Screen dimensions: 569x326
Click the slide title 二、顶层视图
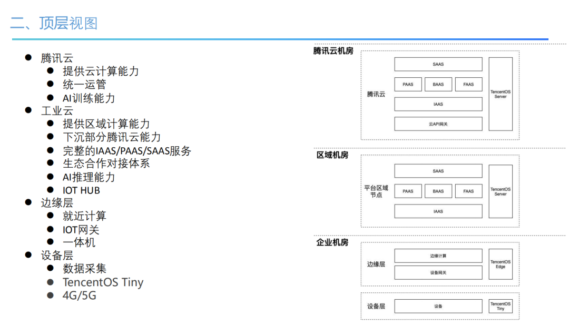click(54, 23)
